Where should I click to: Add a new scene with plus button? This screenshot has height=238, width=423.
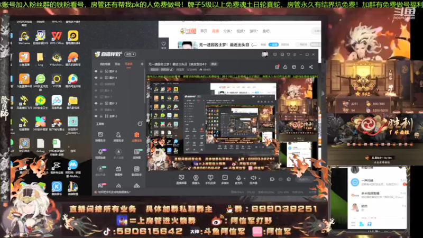[x=142, y=64]
